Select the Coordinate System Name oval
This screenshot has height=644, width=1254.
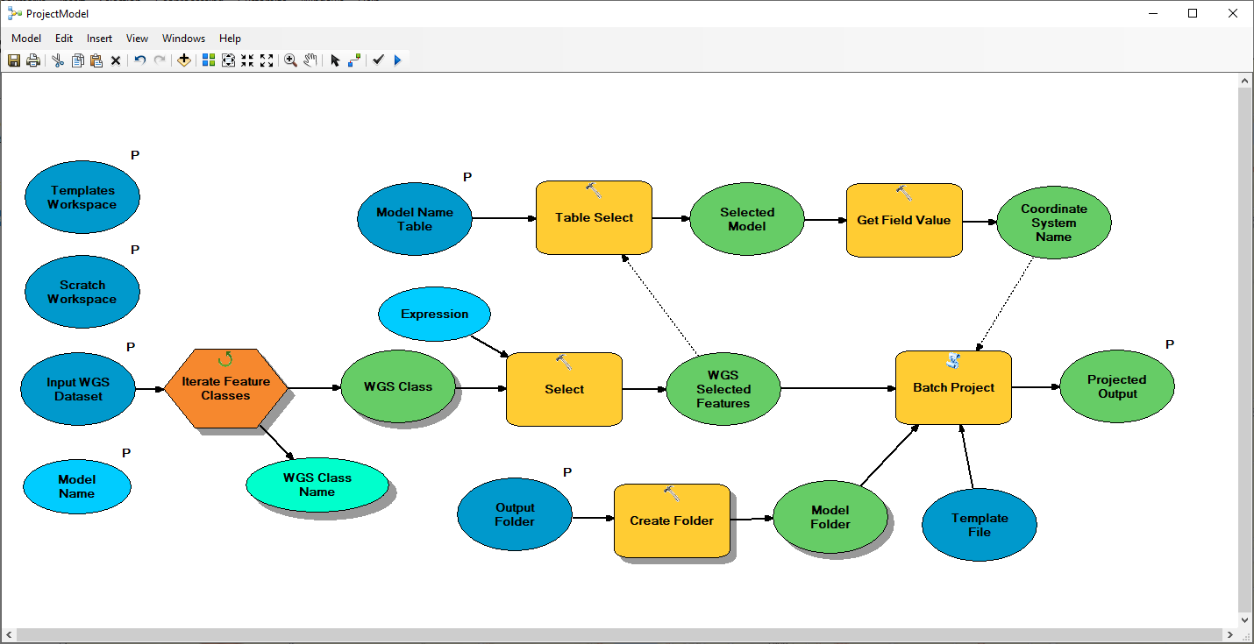[1054, 223]
